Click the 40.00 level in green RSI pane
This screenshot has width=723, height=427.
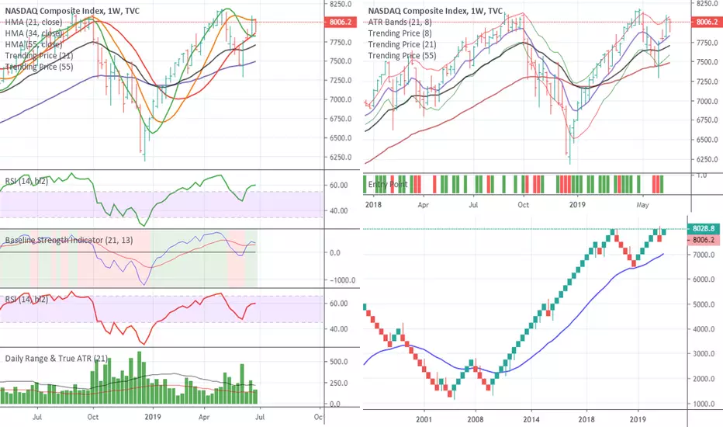click(339, 211)
